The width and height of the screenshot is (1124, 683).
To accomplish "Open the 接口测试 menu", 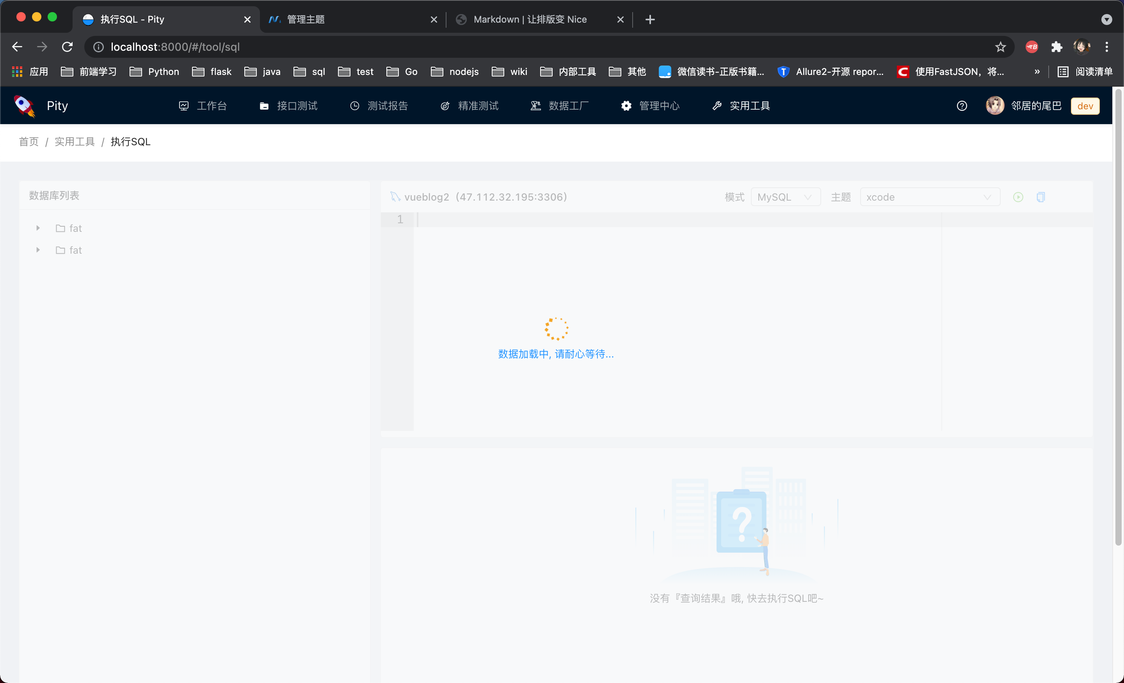I will point(288,106).
